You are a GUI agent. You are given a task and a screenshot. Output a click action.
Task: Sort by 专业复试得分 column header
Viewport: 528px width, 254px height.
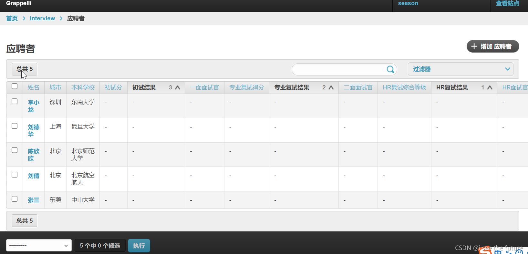(247, 87)
